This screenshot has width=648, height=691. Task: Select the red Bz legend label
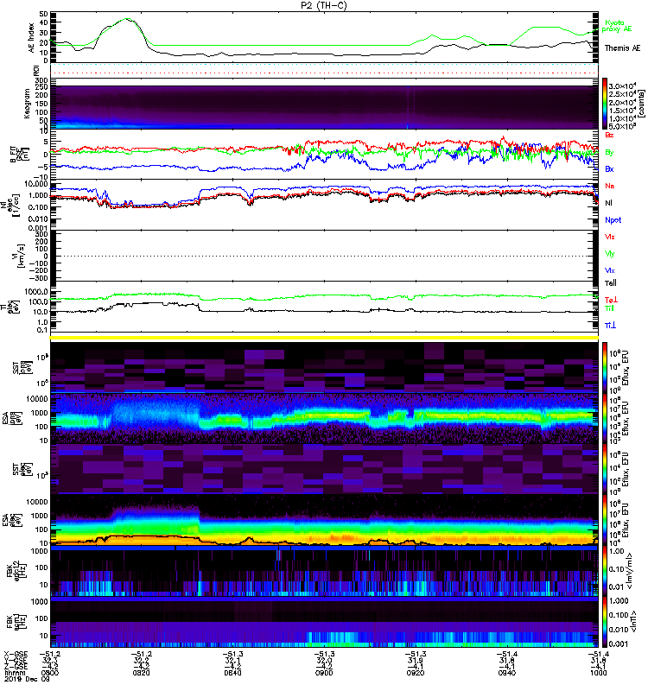pyautogui.click(x=609, y=135)
